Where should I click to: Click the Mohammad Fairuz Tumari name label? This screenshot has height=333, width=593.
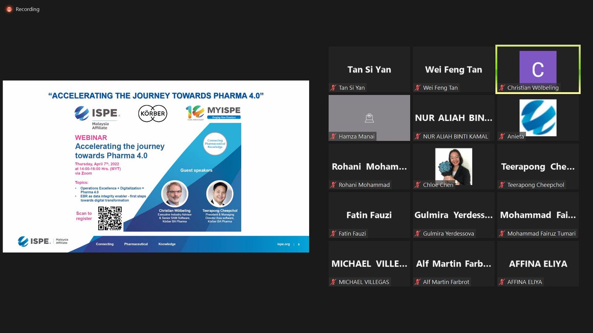point(541,233)
